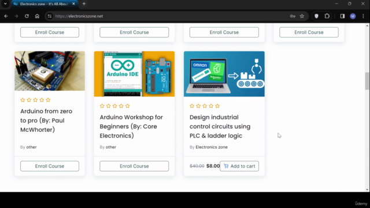Open the Chrome three-dot menu
This screenshot has width=370, height=208.
pos(363,16)
